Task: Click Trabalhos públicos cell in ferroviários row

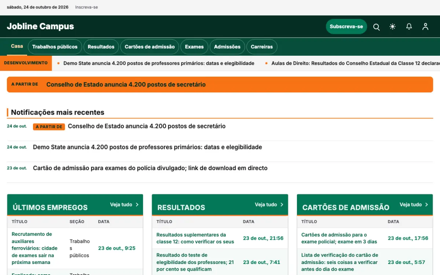Action: (80, 248)
